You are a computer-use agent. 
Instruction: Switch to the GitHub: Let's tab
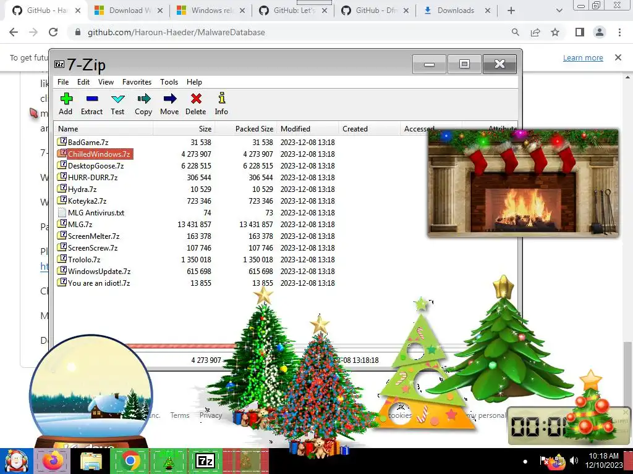pyautogui.click(x=293, y=10)
